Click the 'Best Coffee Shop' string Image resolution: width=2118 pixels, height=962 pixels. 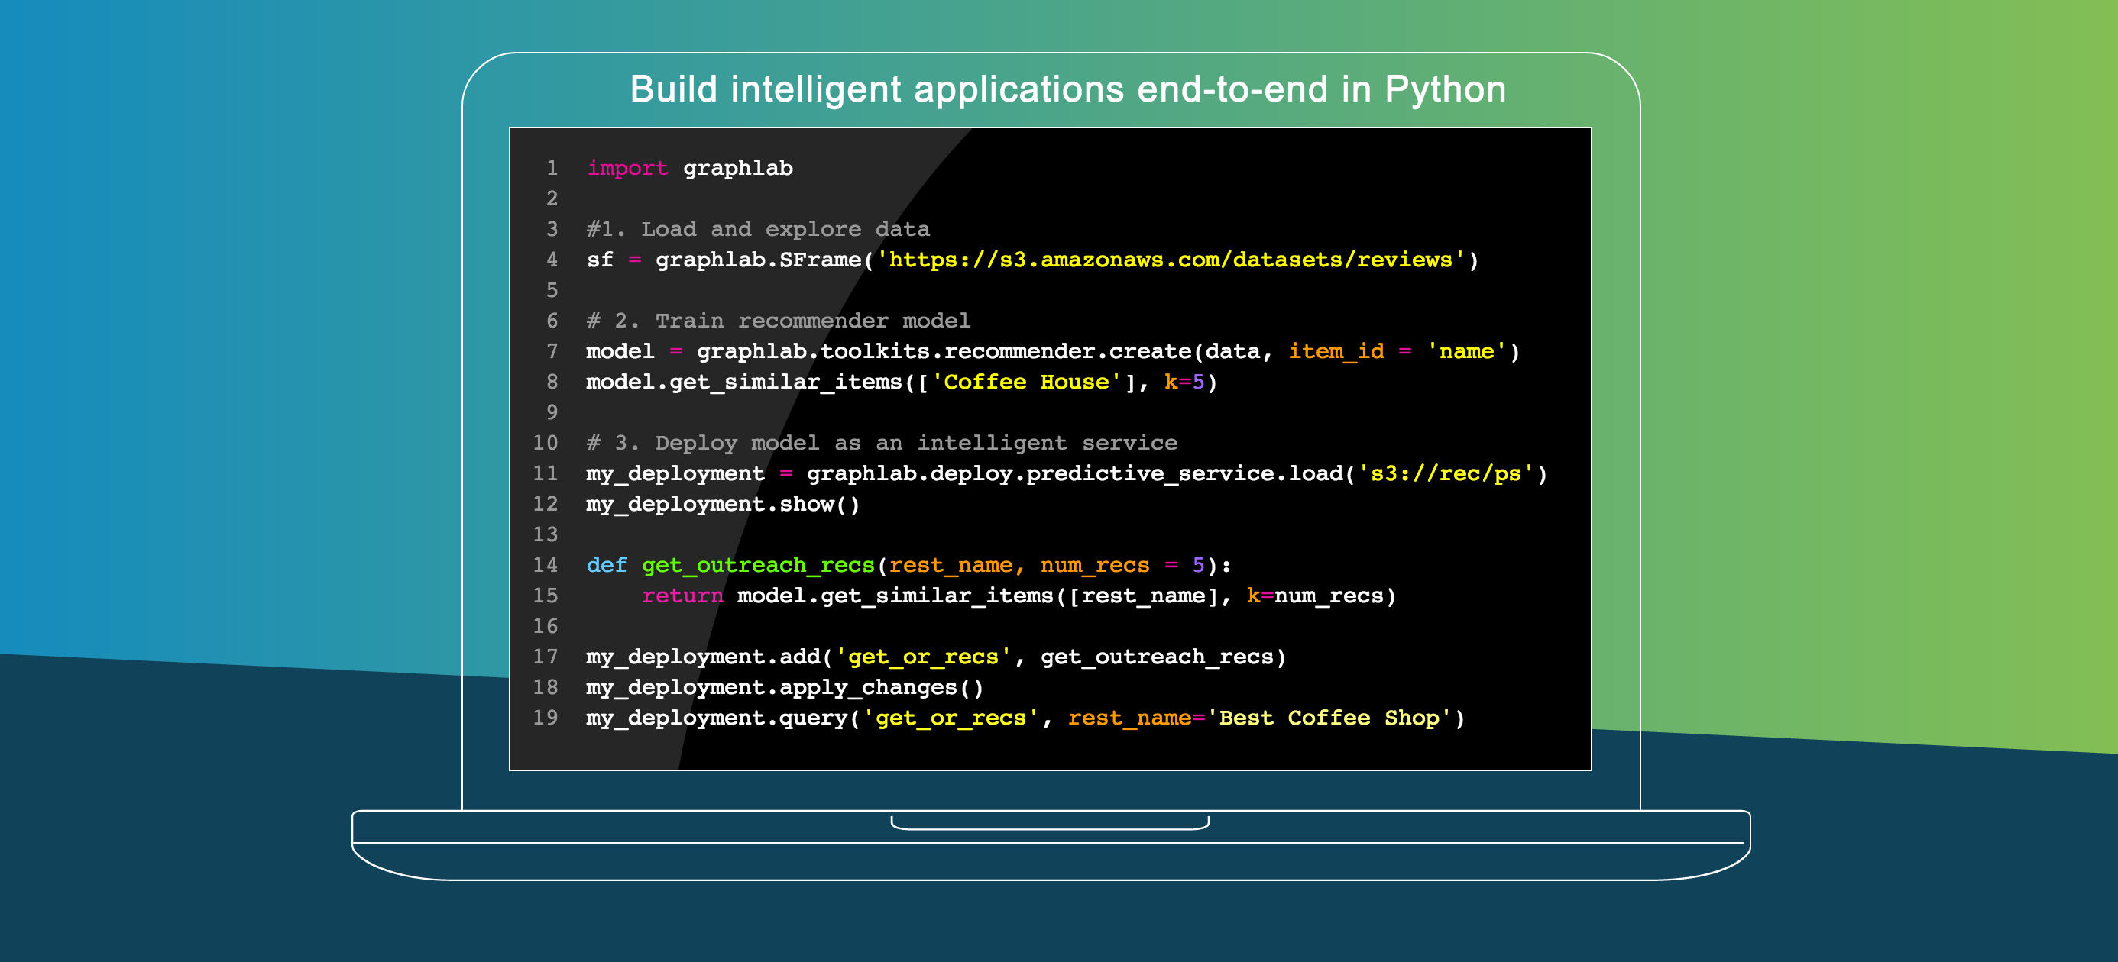point(1329,718)
